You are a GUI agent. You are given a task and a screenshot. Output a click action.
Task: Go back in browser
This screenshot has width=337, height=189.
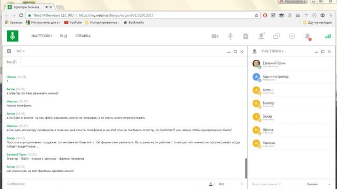tap(7, 15)
